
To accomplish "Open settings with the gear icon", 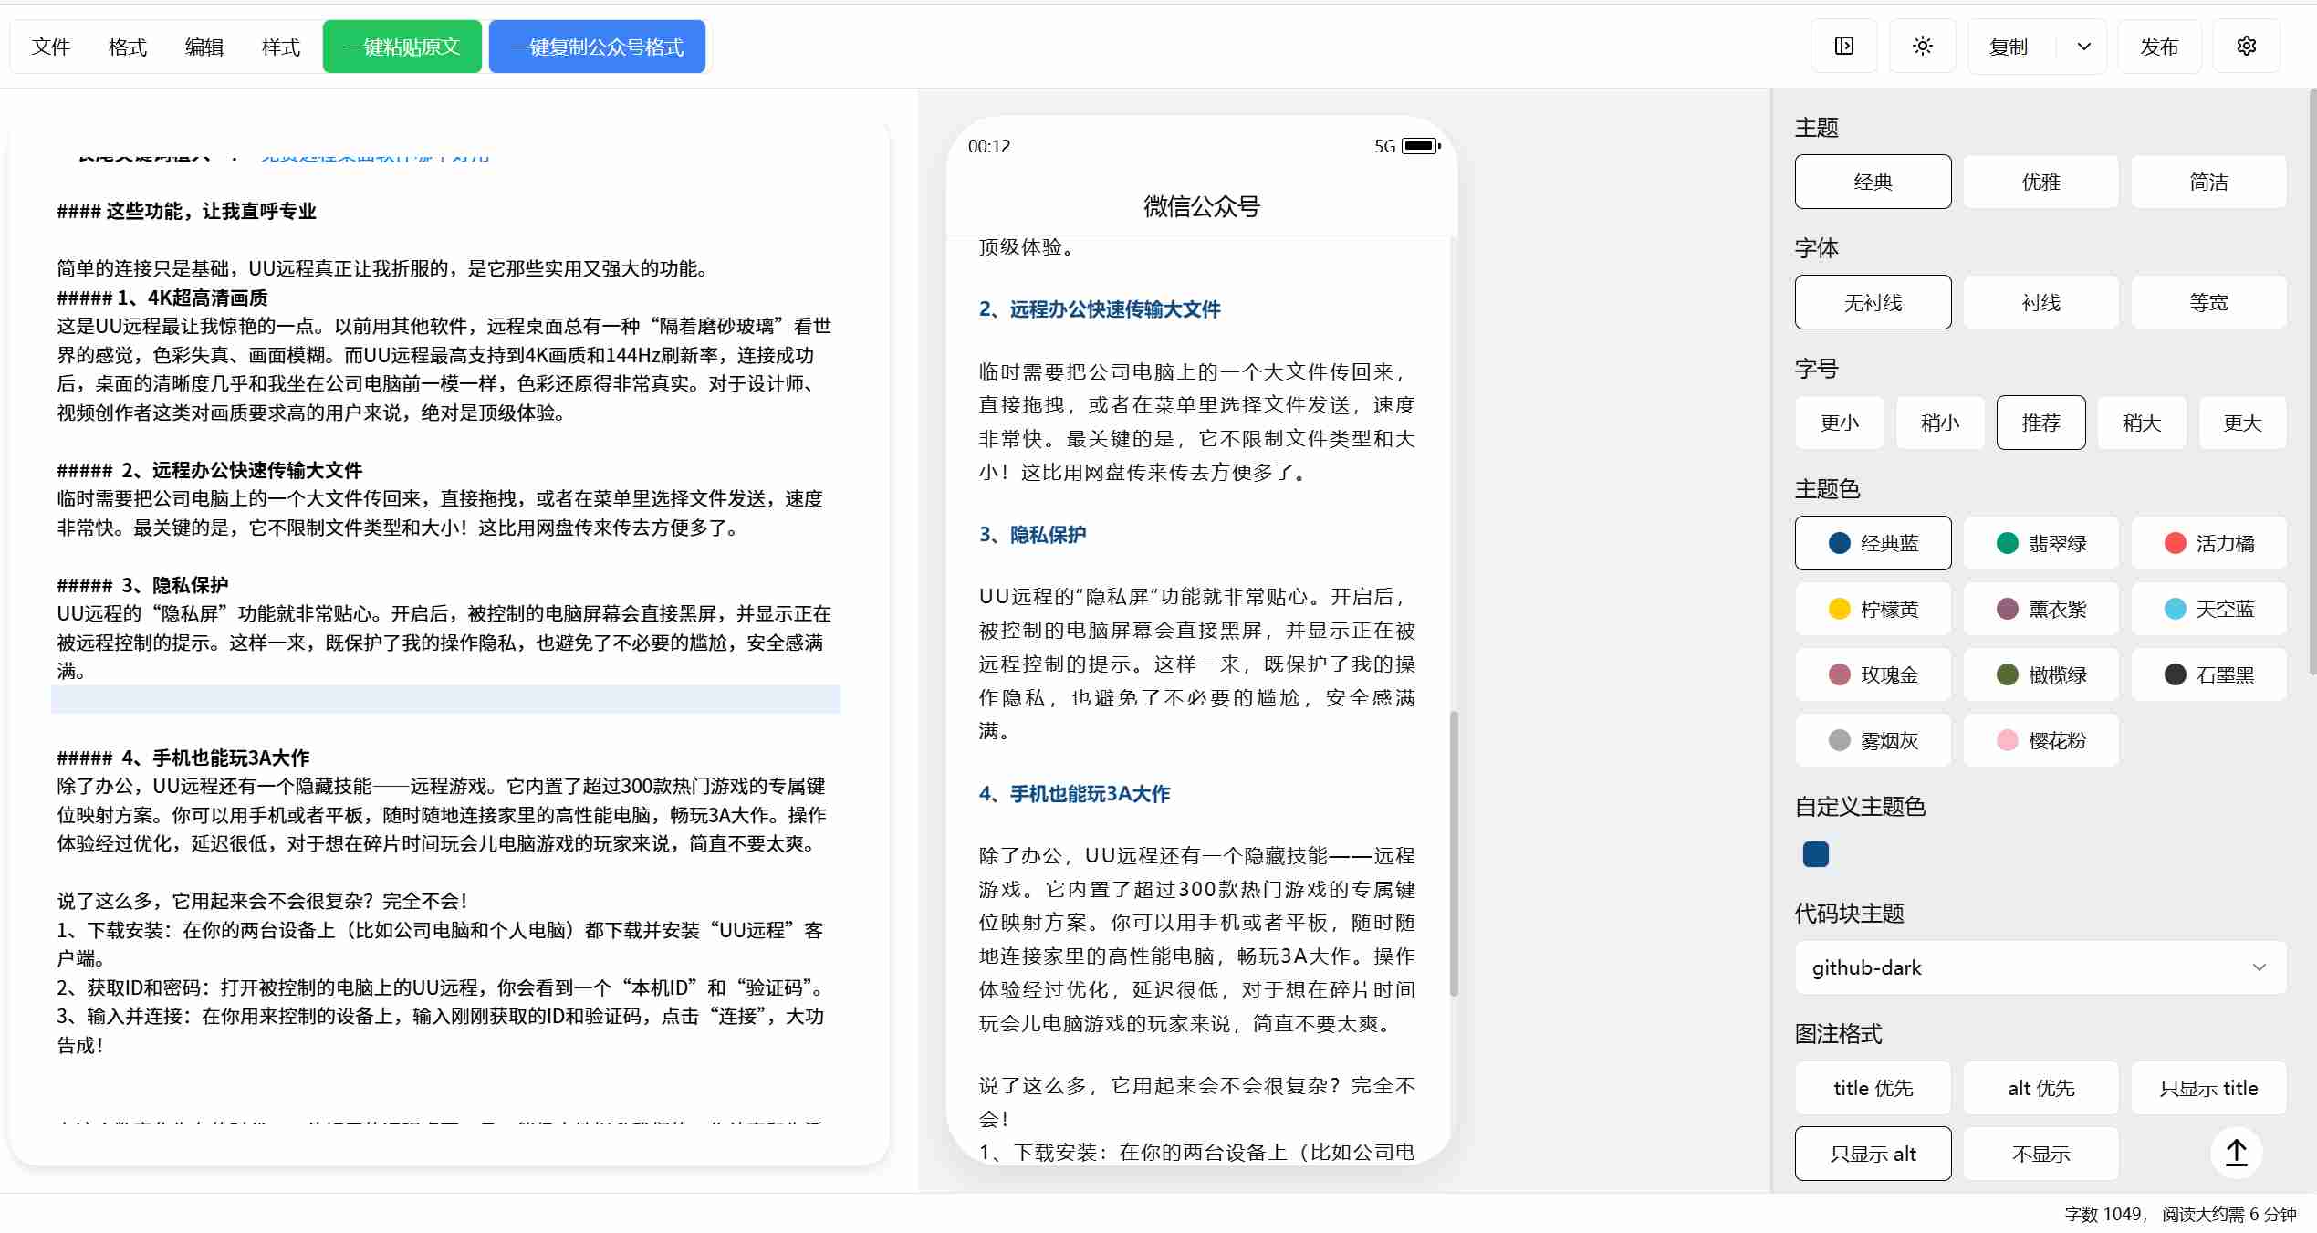I will (2246, 46).
